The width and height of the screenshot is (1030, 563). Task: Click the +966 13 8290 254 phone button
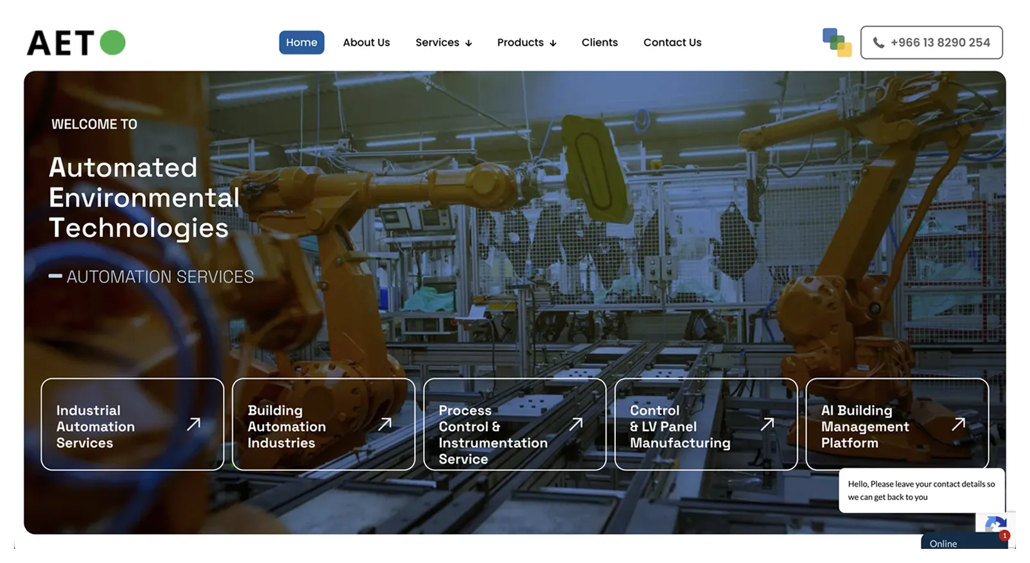[x=931, y=42]
